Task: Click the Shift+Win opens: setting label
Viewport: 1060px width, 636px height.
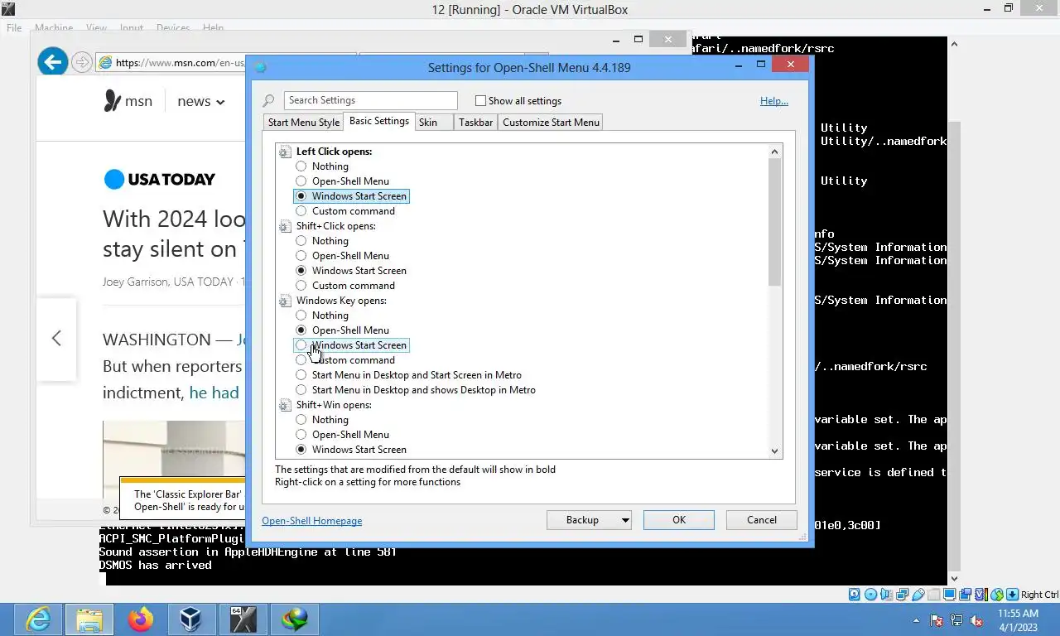Action: [x=334, y=405]
